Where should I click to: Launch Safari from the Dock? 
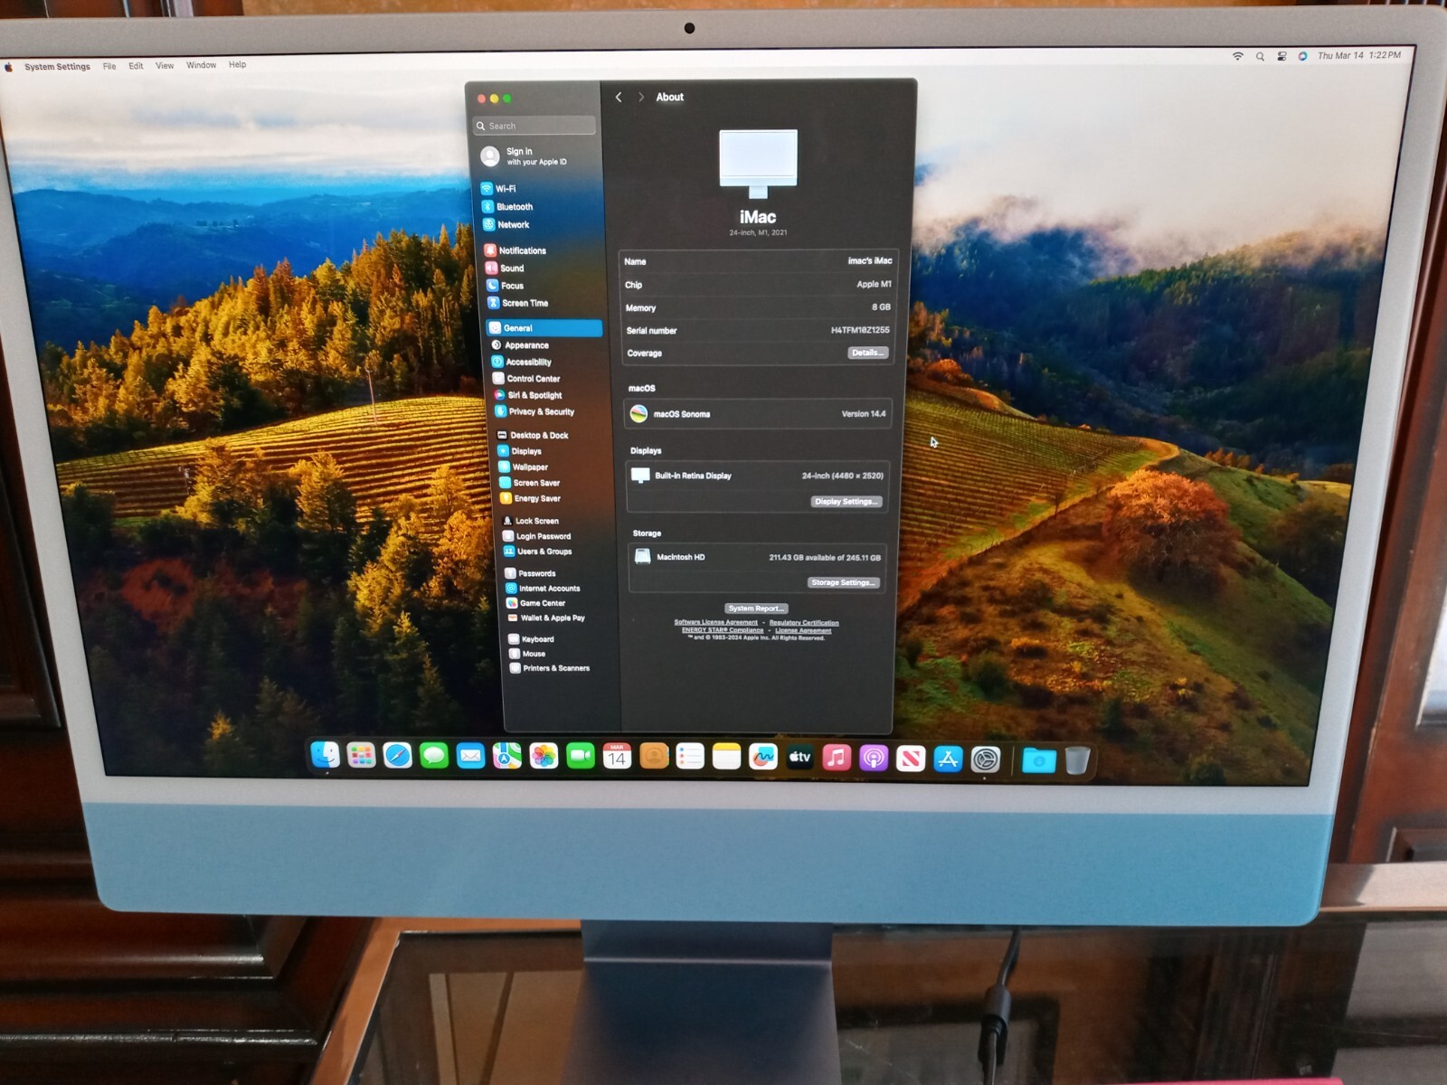[x=397, y=755]
